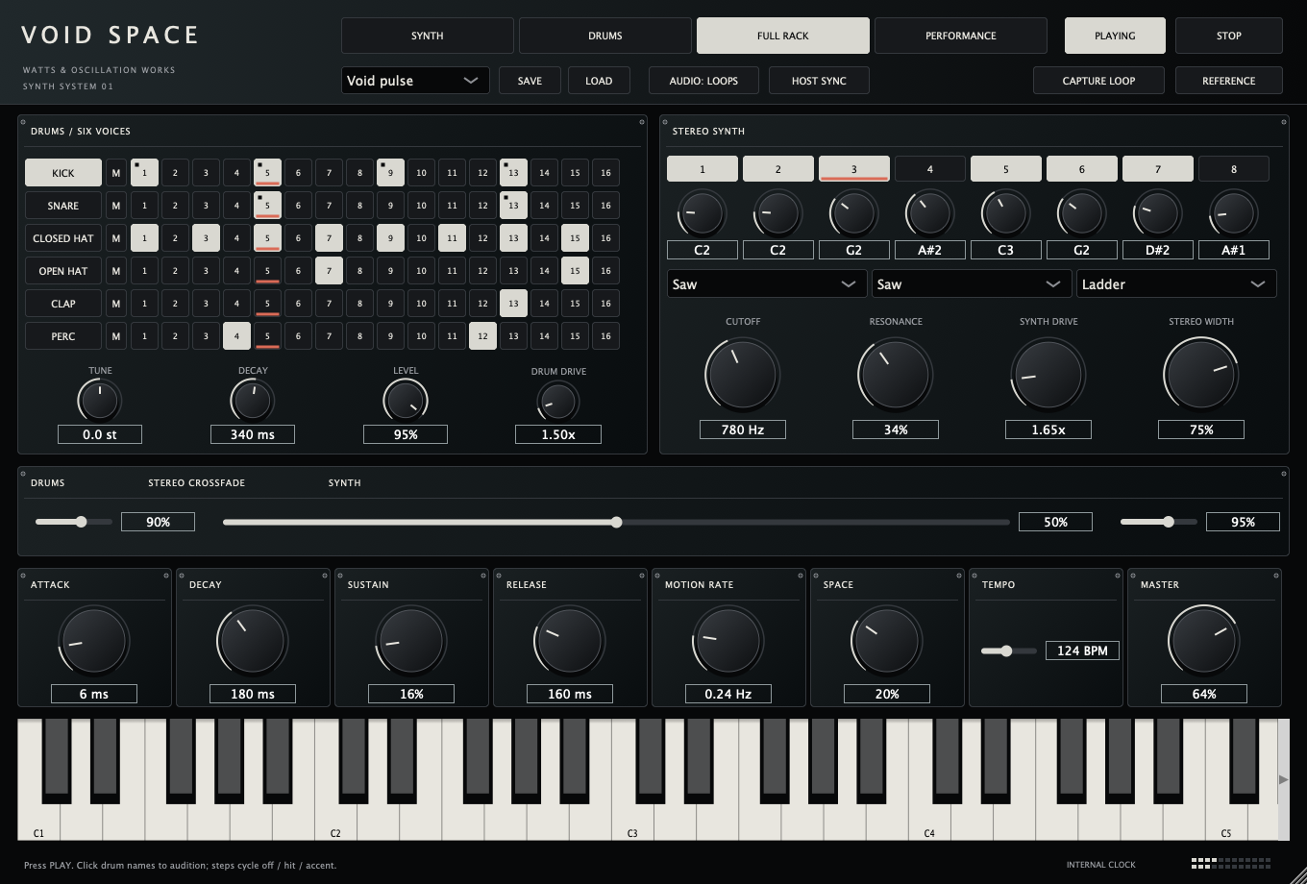Click the Drums level slider handle
The height and width of the screenshot is (884, 1307).
click(81, 522)
